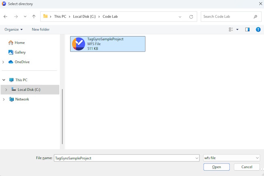The image size is (264, 176).
Task: Open the file type filter dropdown
Action: click(x=231, y=158)
